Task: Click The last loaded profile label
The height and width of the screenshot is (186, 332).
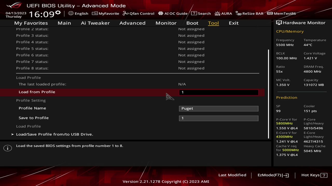Action: pos(43,84)
